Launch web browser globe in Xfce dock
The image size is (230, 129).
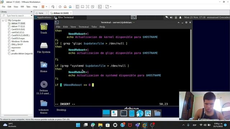[140, 113]
